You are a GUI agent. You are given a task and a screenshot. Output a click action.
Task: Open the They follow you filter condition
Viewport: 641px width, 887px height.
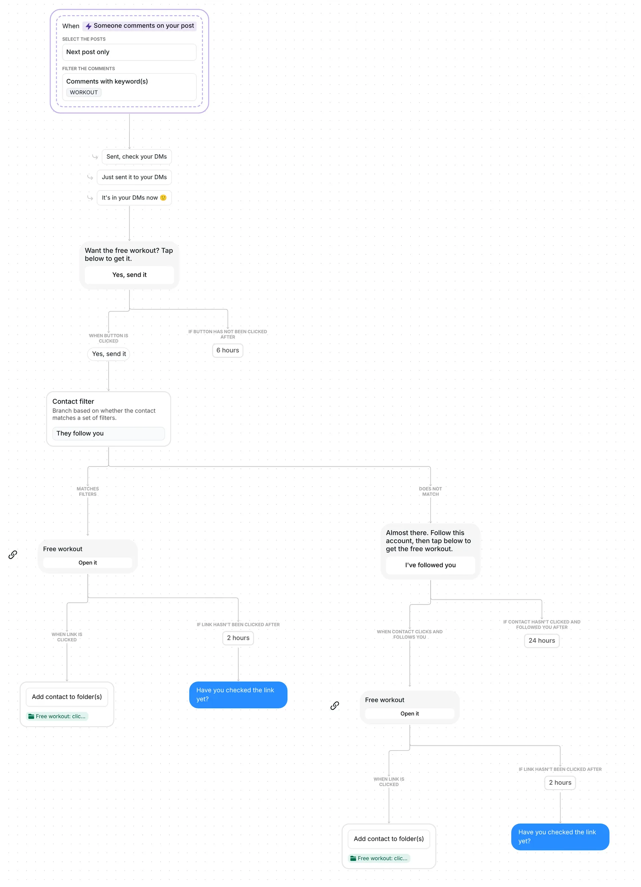pyautogui.click(x=109, y=434)
